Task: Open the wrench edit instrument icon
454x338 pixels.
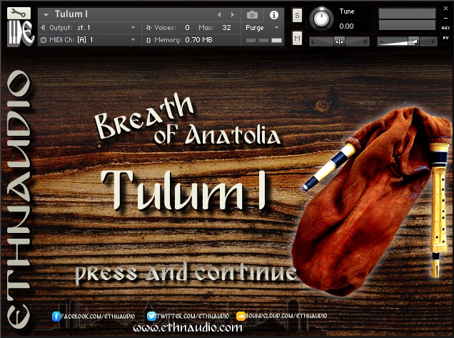Action: 19,14
